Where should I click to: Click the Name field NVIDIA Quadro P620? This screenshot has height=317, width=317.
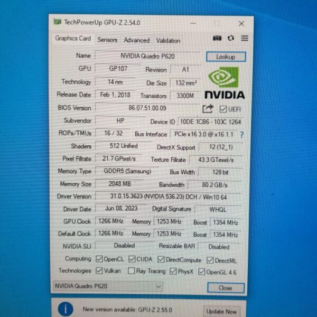[x=147, y=56]
